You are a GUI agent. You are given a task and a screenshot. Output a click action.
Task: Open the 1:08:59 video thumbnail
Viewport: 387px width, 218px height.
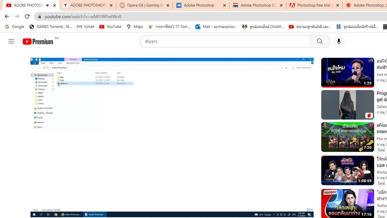(x=347, y=170)
